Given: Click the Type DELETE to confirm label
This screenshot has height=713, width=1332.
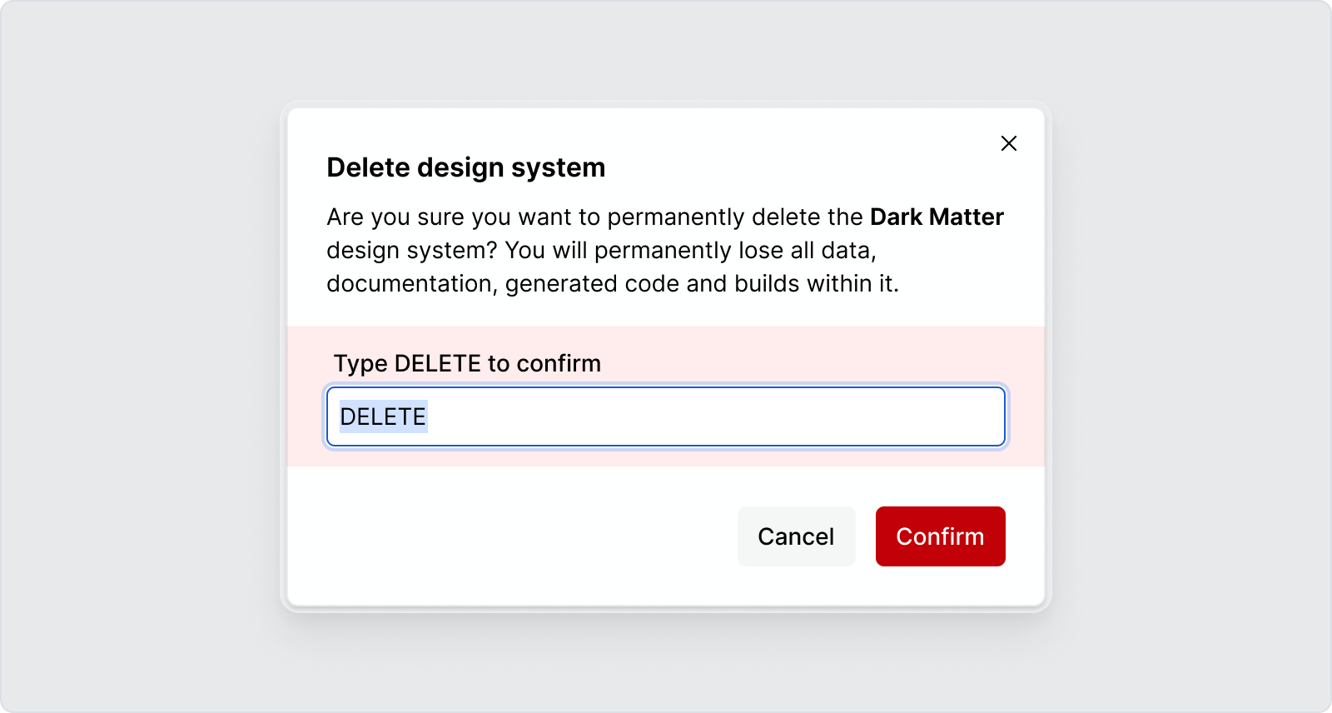Looking at the screenshot, I should click(467, 363).
